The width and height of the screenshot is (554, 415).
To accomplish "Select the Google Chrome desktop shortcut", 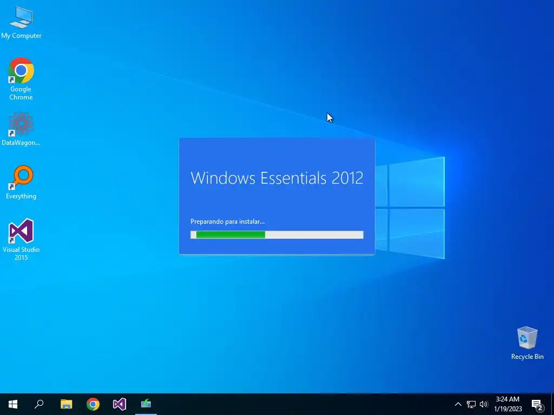I will point(21,79).
